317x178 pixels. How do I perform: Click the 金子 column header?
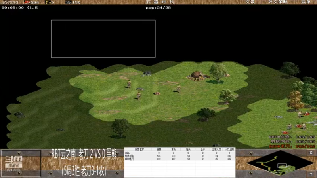(203, 150)
